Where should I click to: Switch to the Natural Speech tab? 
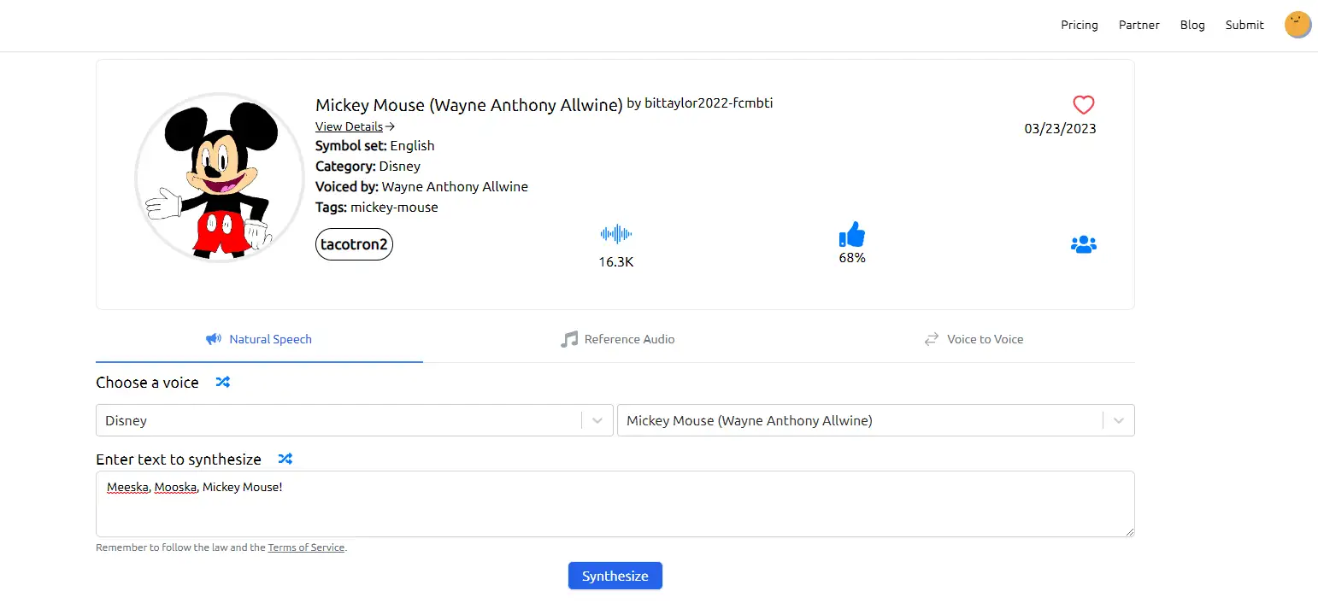259,340
